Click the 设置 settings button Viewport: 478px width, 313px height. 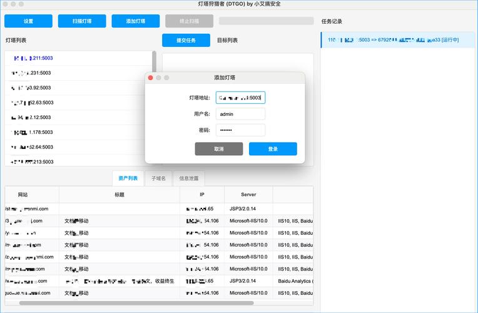pyautogui.click(x=28, y=21)
